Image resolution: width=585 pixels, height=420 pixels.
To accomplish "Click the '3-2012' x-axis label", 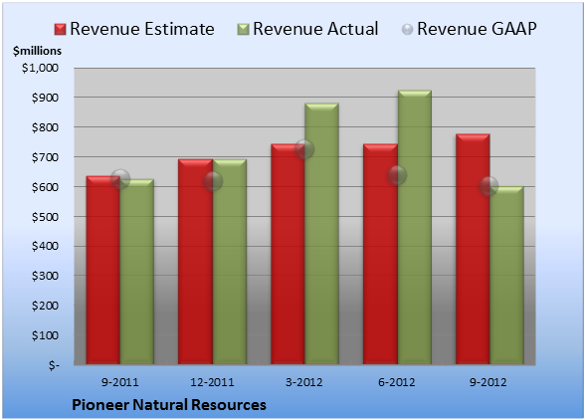I will [304, 382].
